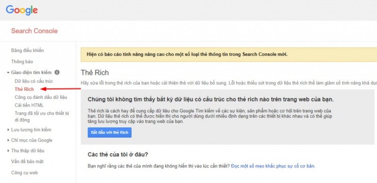This screenshot has height=183, width=377.
Task: Open Cải tiến HTML in the sidebar
Action: click(29, 105)
